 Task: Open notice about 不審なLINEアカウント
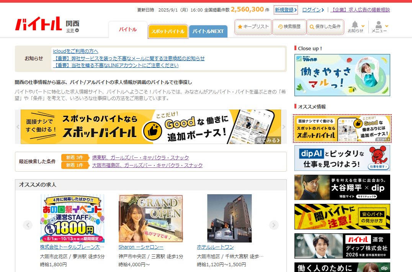pyautogui.click(x=116, y=65)
